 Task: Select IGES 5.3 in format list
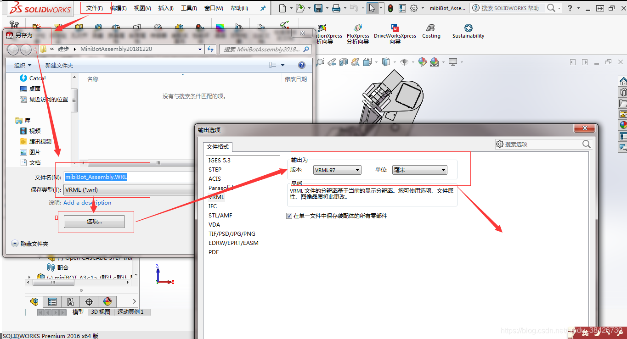(220, 160)
